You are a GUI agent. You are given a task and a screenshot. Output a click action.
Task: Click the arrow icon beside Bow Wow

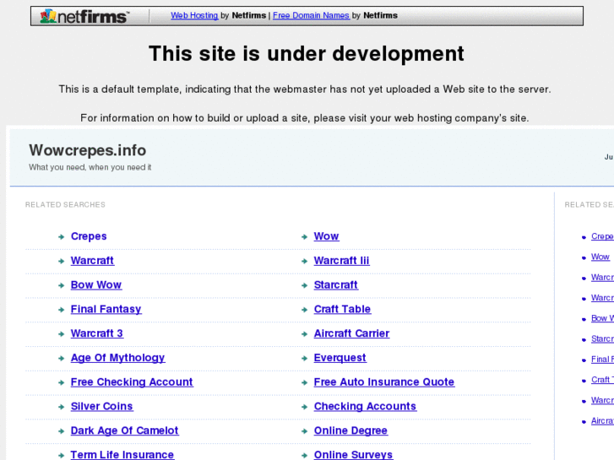(x=61, y=285)
